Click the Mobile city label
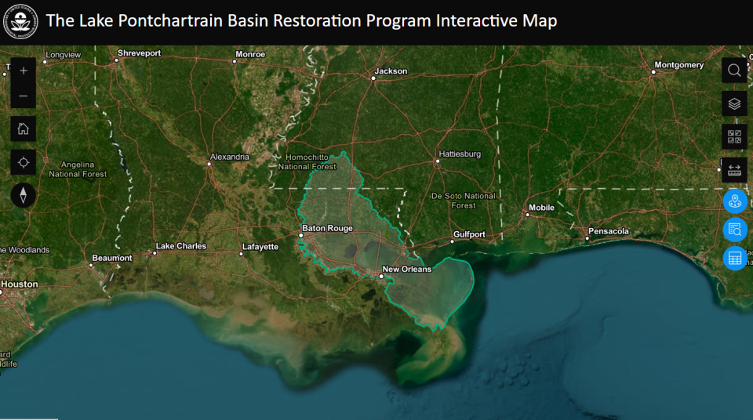This screenshot has width=753, height=420. [x=541, y=208]
